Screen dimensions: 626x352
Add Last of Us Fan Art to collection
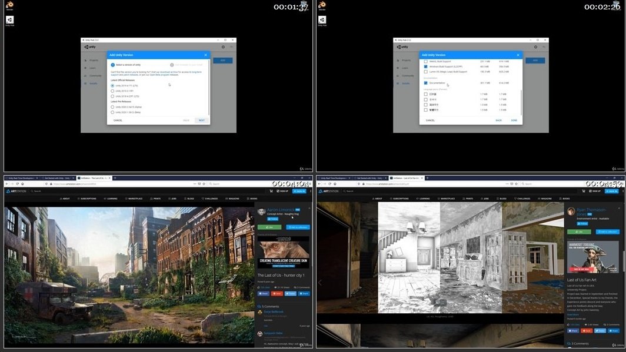click(x=608, y=232)
